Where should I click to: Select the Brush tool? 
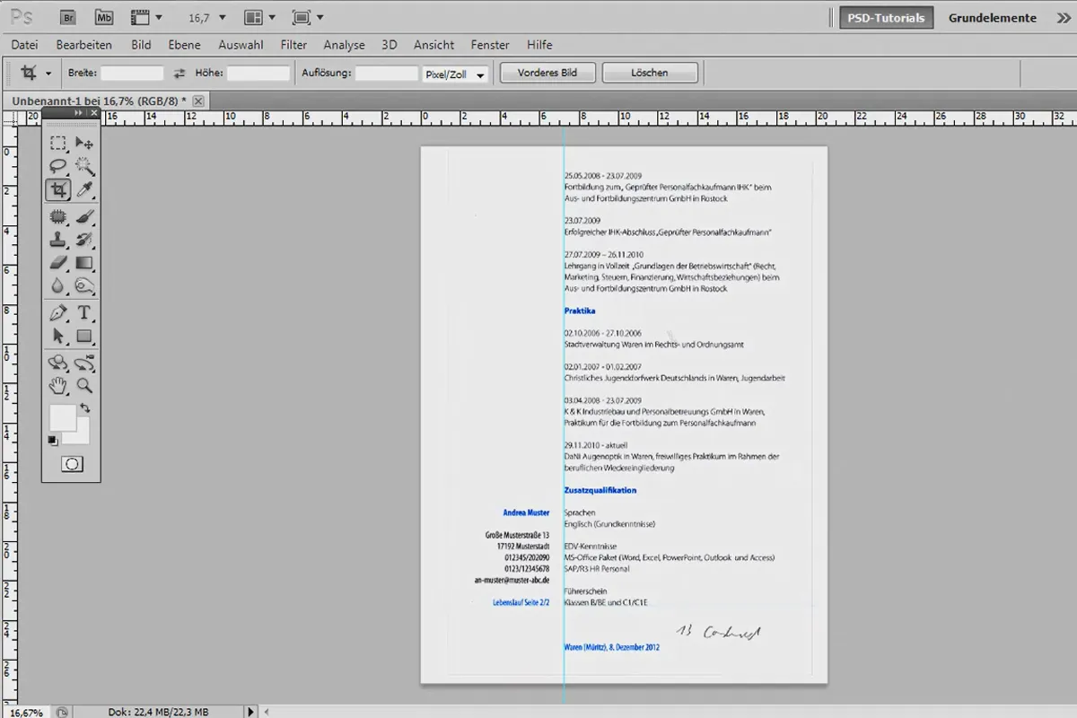84,216
